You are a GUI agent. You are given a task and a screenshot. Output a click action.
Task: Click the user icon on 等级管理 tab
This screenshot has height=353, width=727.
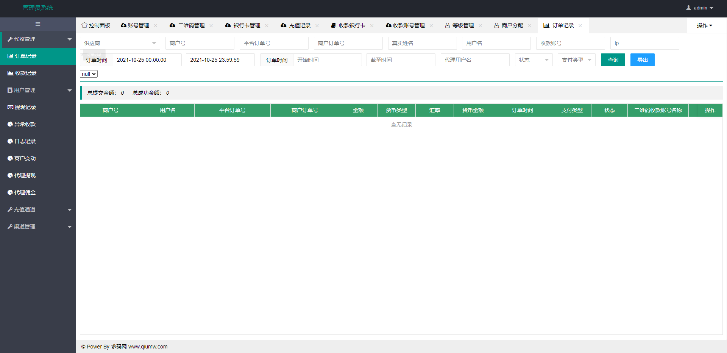(x=448, y=25)
